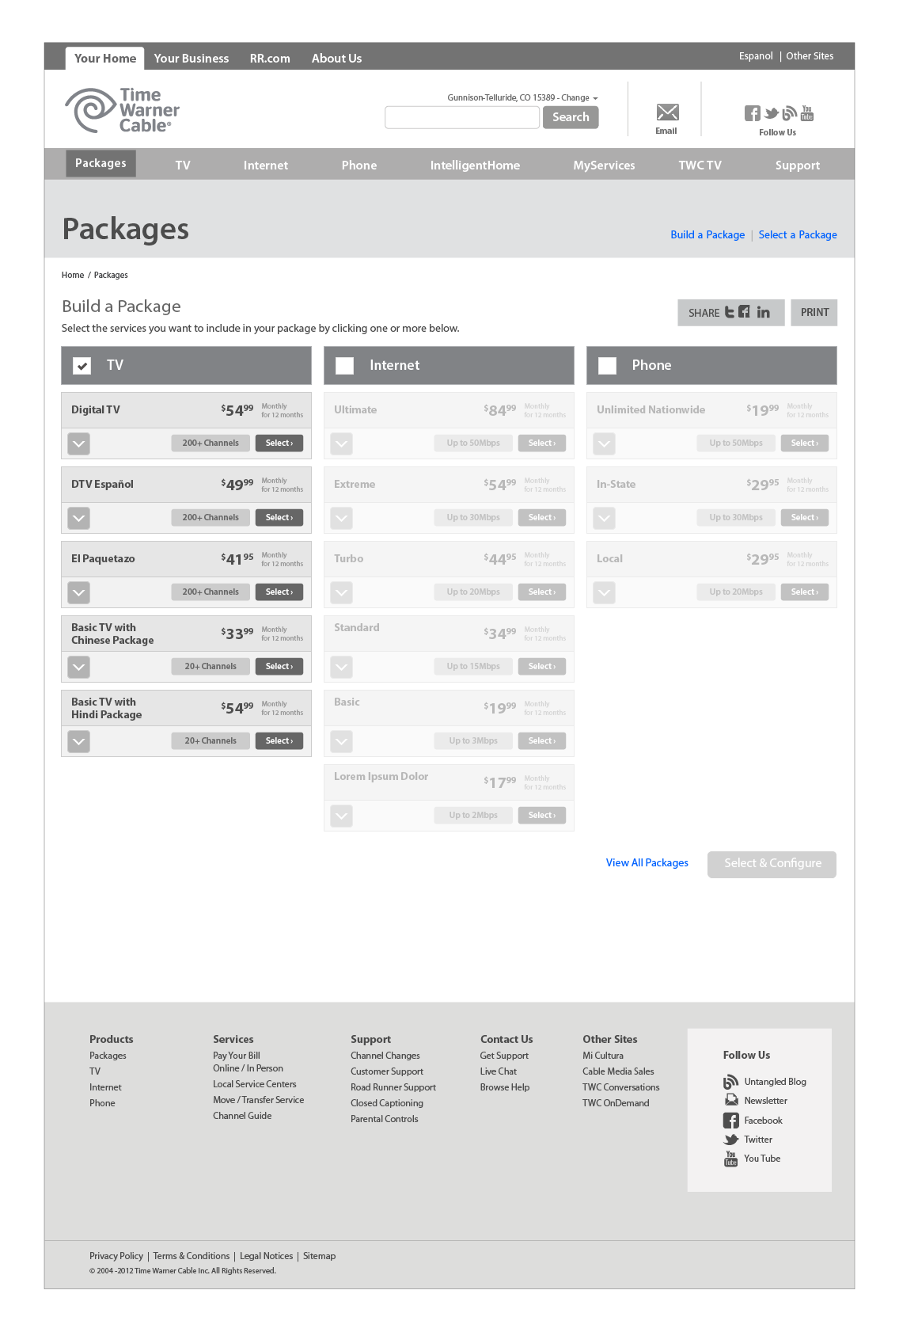Switch language to Espanol
Viewport: 899px width, 1332px height.
(x=756, y=56)
